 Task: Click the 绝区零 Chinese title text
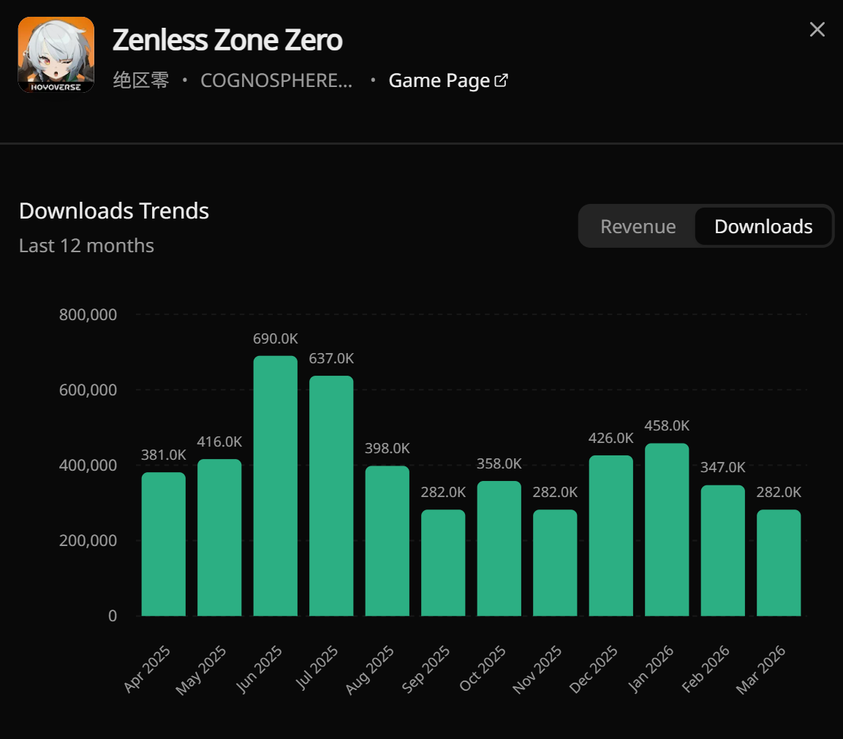pos(141,80)
